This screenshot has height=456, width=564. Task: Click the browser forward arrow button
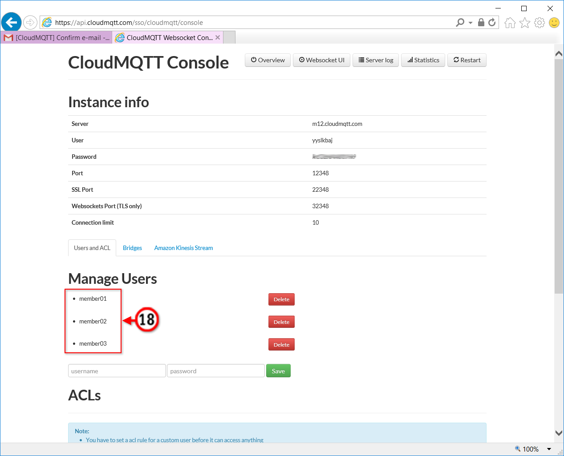pyautogui.click(x=30, y=22)
